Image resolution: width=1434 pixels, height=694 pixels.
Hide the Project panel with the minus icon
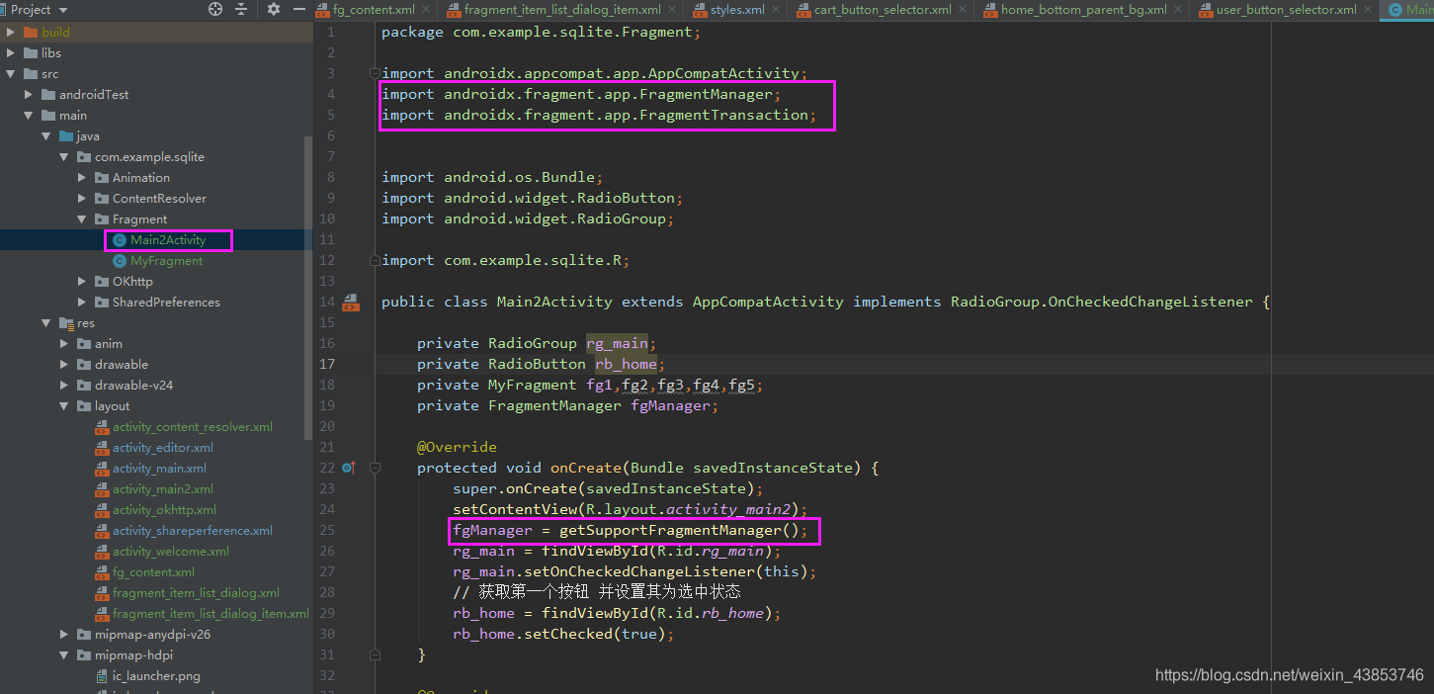(x=300, y=10)
